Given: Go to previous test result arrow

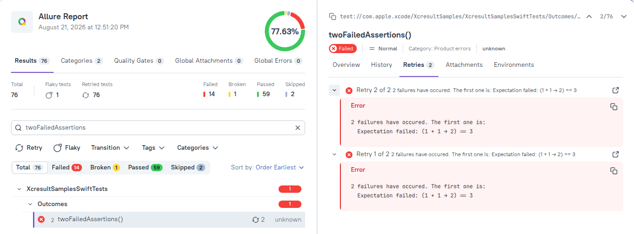Looking at the screenshot, I should 589,16.
